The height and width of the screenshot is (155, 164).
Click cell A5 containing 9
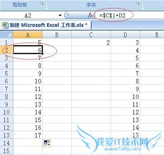(28, 73)
